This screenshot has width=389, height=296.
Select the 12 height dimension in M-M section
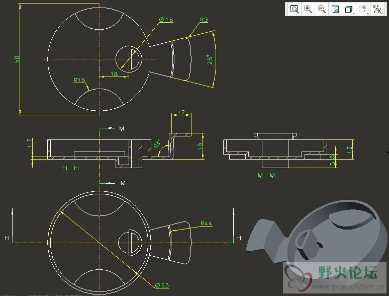click(x=350, y=149)
